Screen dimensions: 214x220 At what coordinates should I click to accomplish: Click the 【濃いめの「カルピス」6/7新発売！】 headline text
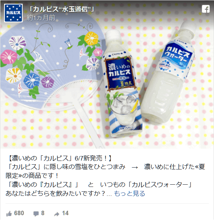point(59,158)
